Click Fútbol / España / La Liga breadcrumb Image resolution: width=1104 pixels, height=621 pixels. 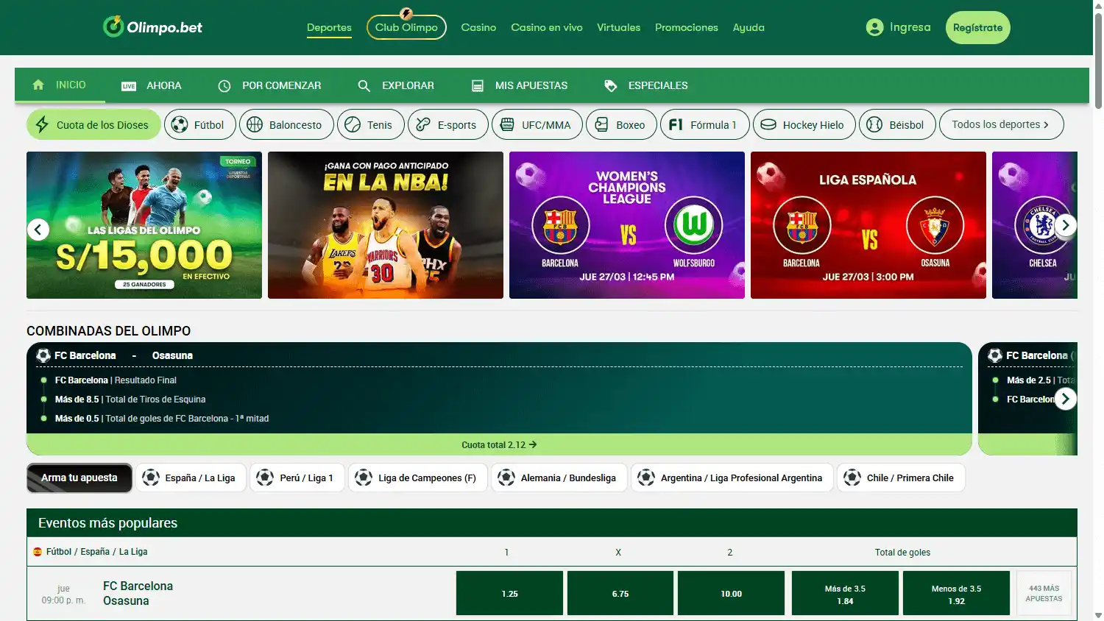[x=96, y=551]
